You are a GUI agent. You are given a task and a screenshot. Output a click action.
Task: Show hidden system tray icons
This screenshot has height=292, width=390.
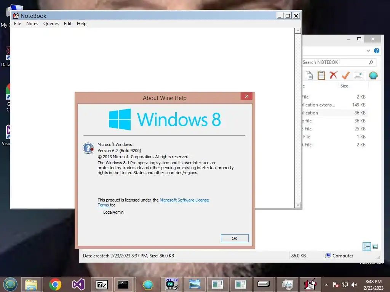click(326, 285)
